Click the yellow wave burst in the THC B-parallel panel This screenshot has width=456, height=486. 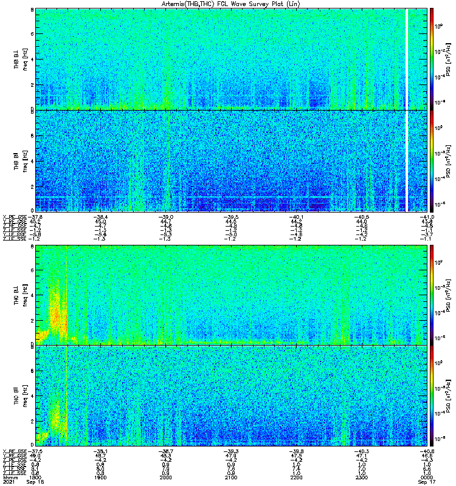click(57, 417)
